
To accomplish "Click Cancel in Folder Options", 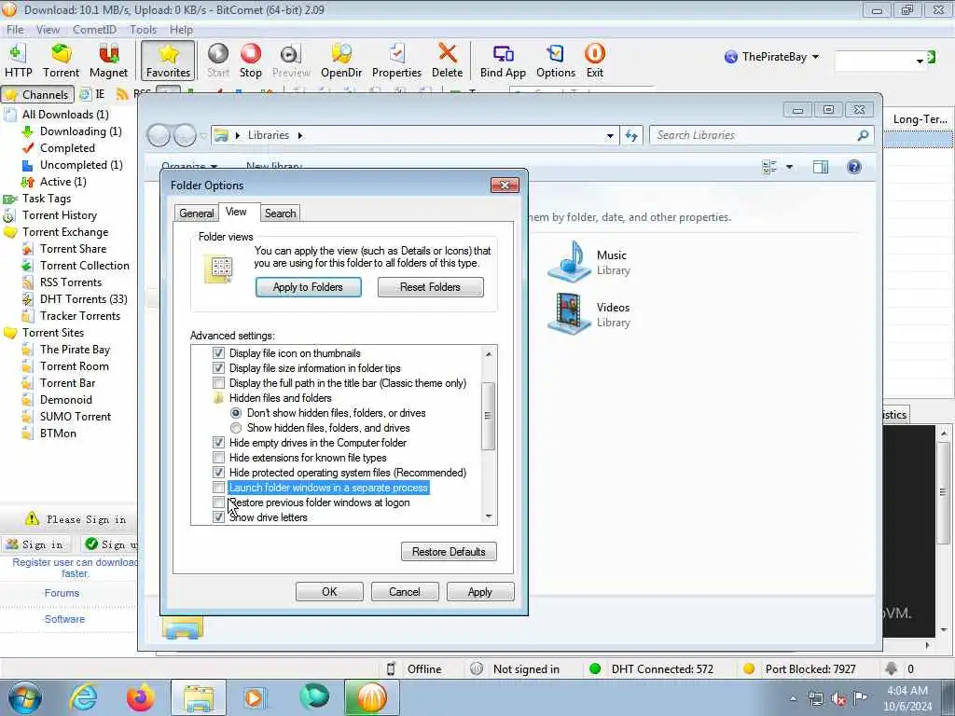I will point(405,592).
